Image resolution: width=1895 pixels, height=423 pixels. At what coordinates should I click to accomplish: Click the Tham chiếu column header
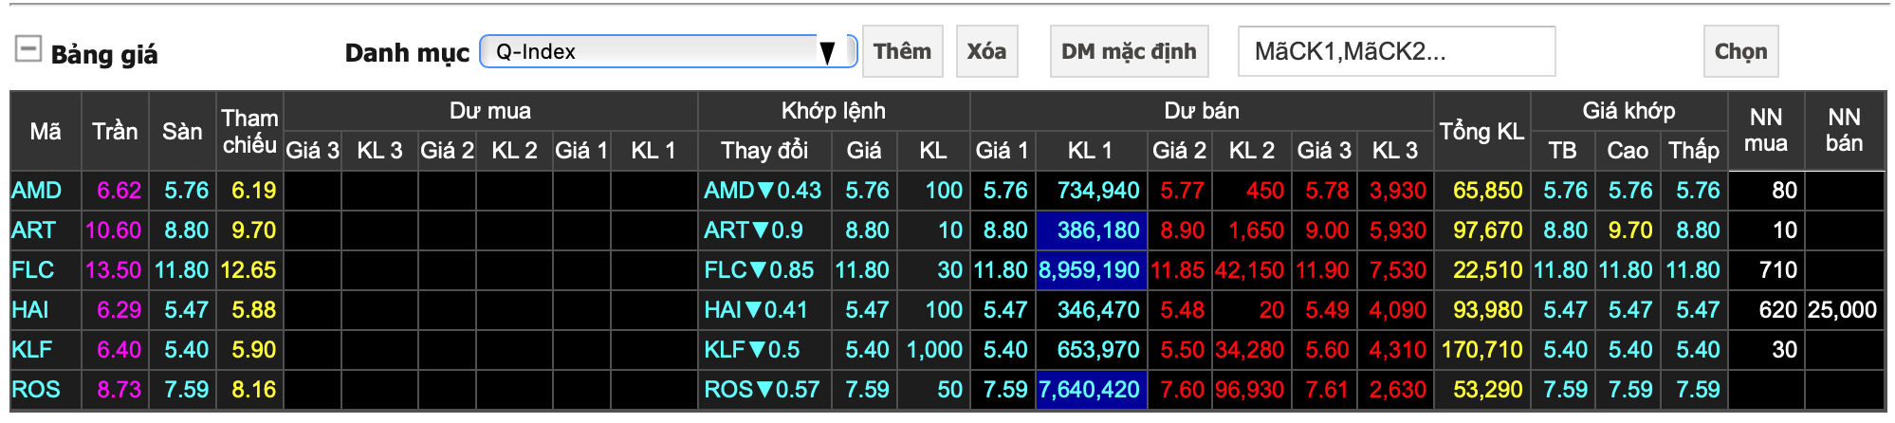point(249,131)
